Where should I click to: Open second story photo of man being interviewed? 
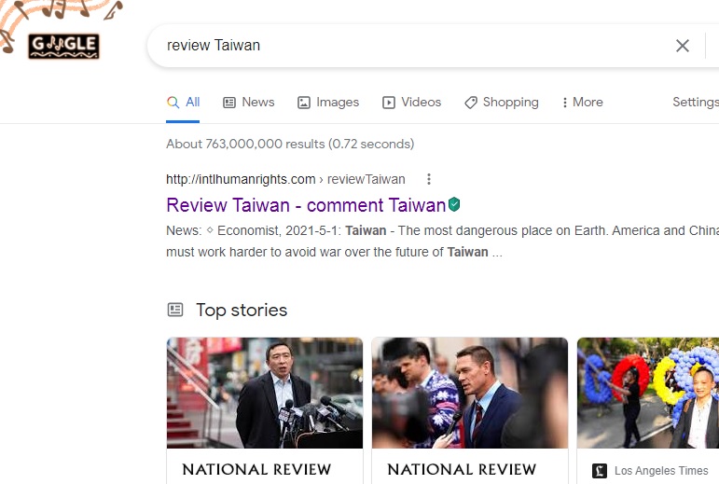[x=470, y=393]
